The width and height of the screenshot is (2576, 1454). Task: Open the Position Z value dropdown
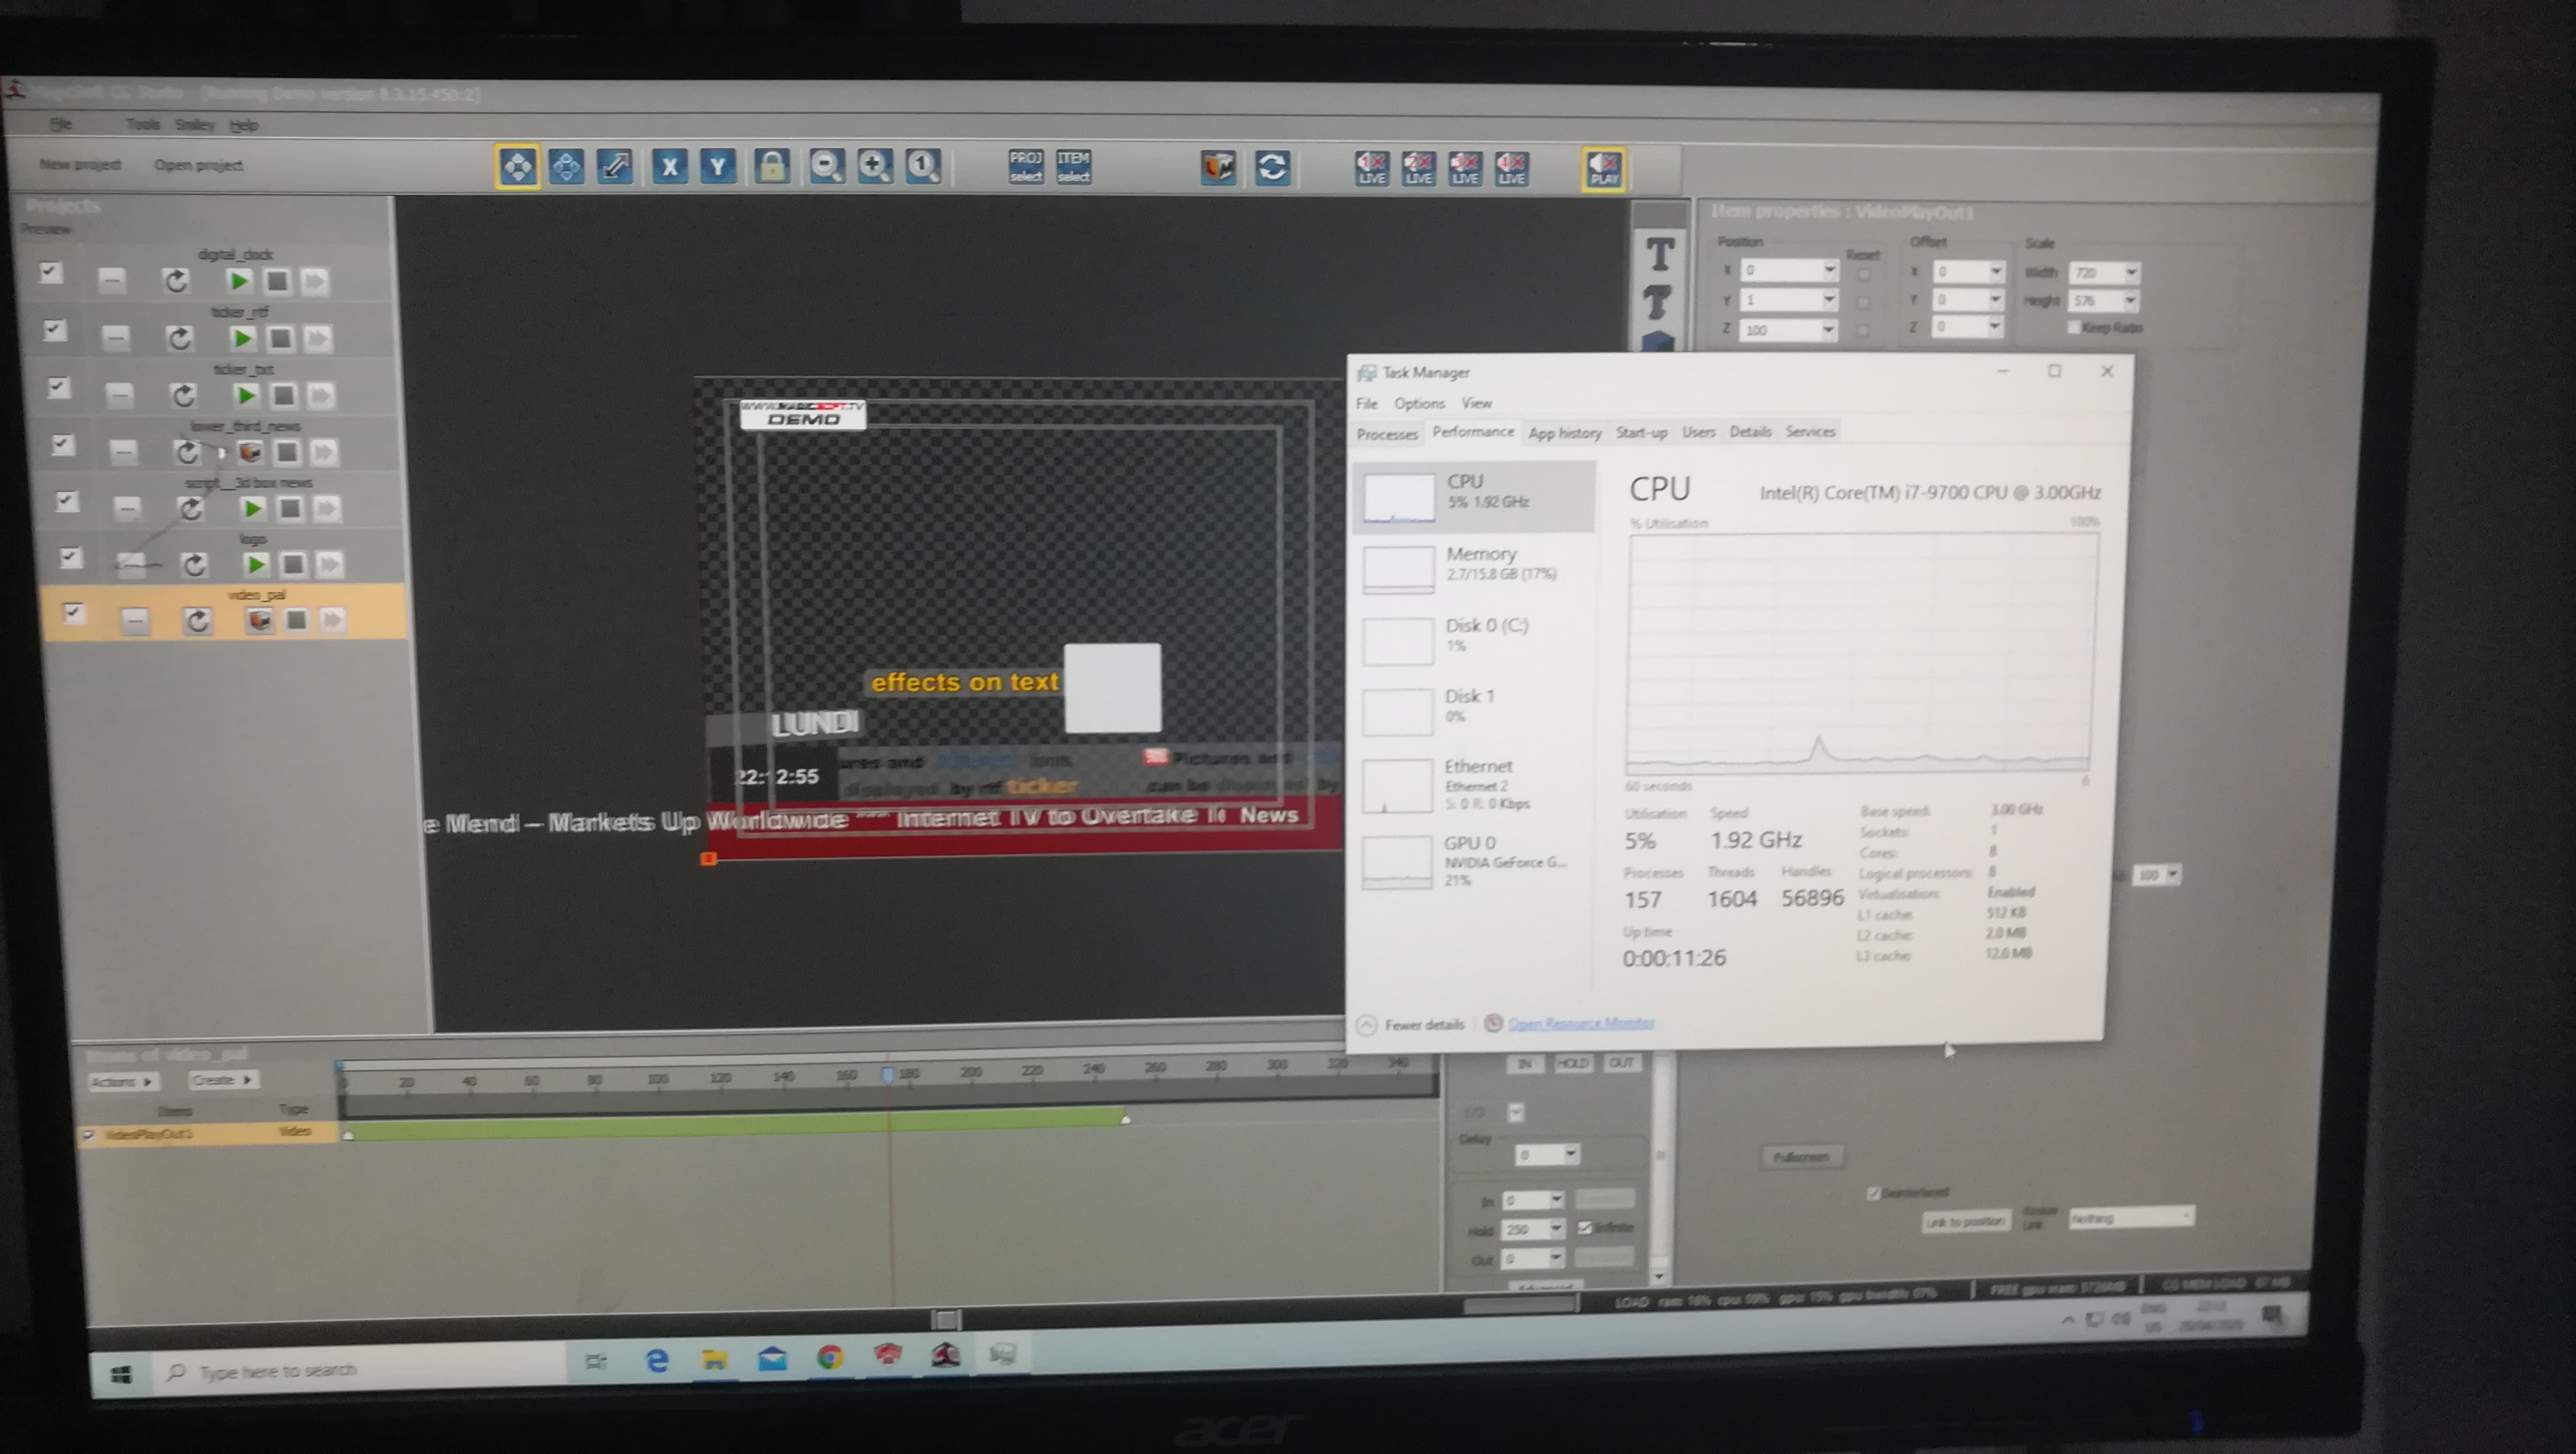tap(1828, 329)
